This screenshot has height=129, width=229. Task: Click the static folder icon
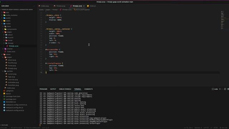tap(4, 21)
